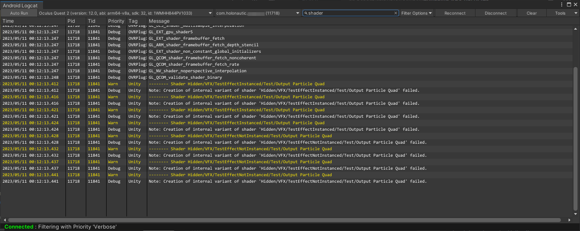Expand the Filter Options dropdown
Image resolution: width=580 pixels, height=231 pixels.
(416, 13)
